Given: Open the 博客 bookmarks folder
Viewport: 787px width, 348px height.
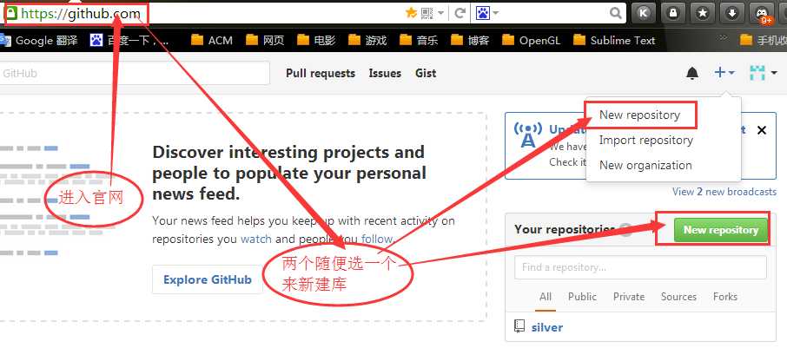Looking at the screenshot, I should [x=470, y=40].
